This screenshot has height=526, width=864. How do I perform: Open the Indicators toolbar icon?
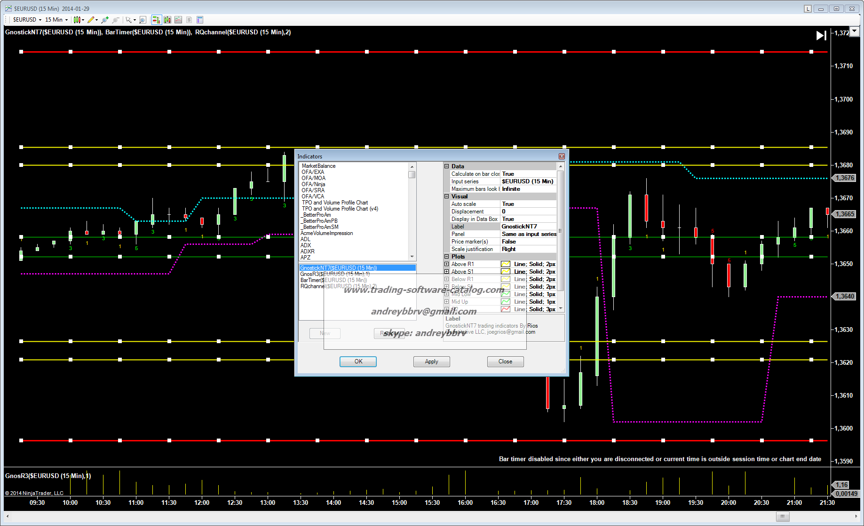click(167, 20)
